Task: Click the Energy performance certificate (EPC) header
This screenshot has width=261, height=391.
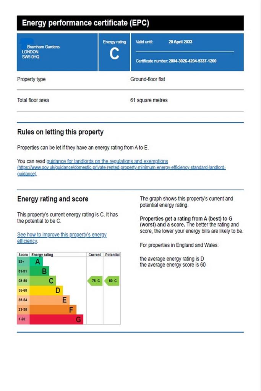Action: (86, 23)
